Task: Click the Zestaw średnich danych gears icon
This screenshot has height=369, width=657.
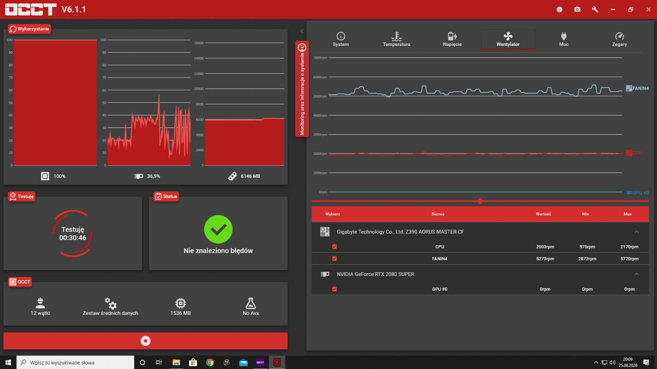Action: pos(110,303)
